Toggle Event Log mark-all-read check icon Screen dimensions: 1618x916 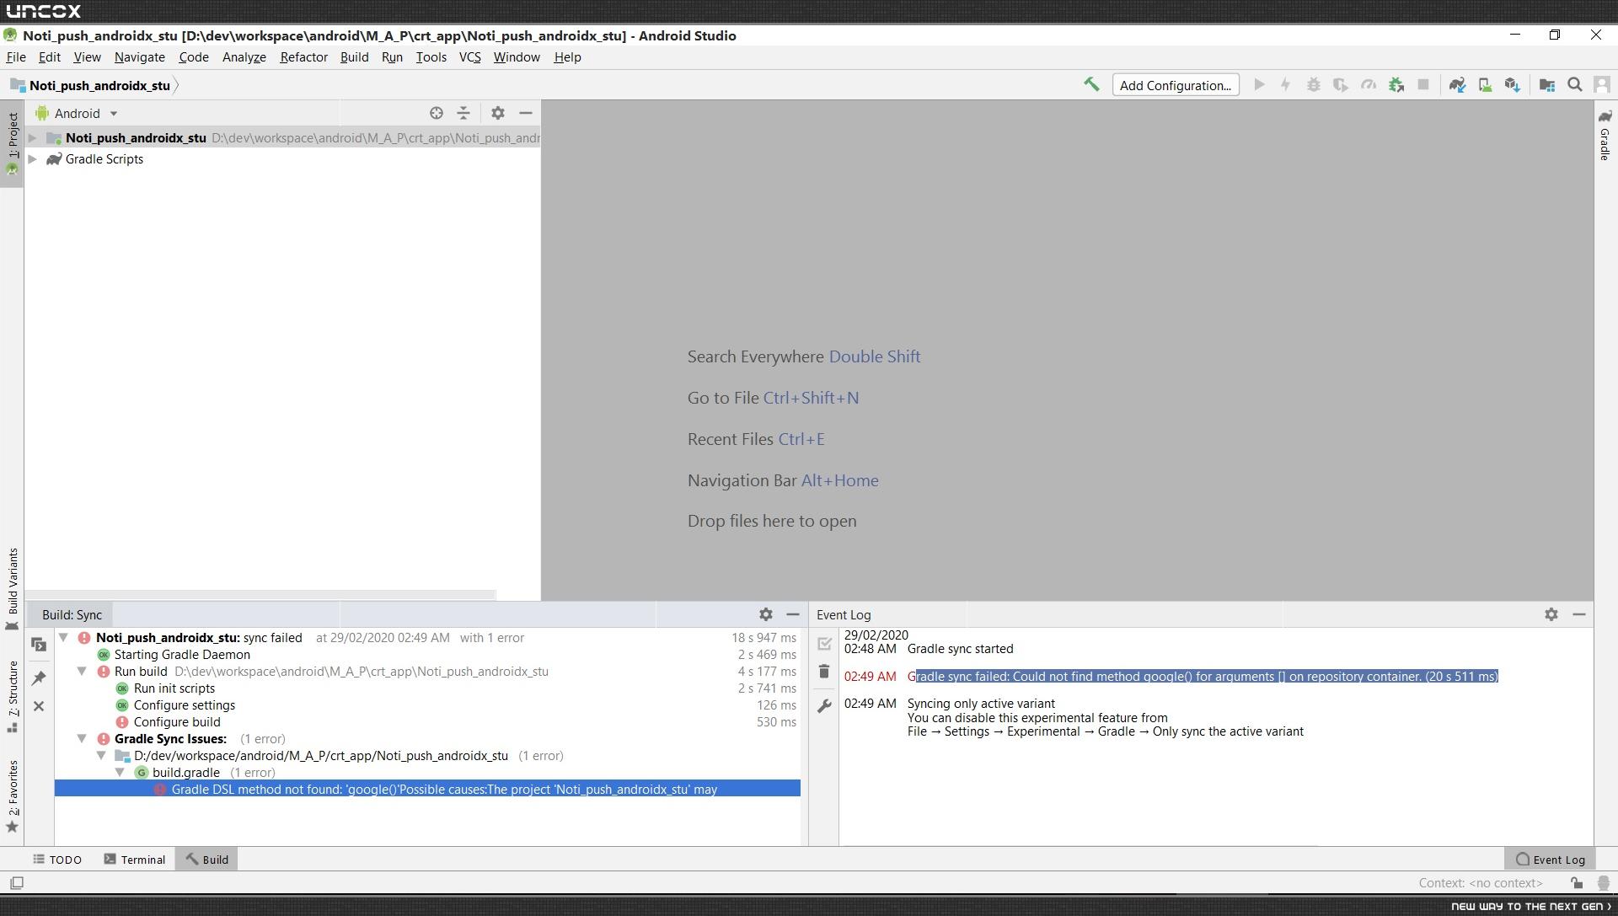[824, 644]
